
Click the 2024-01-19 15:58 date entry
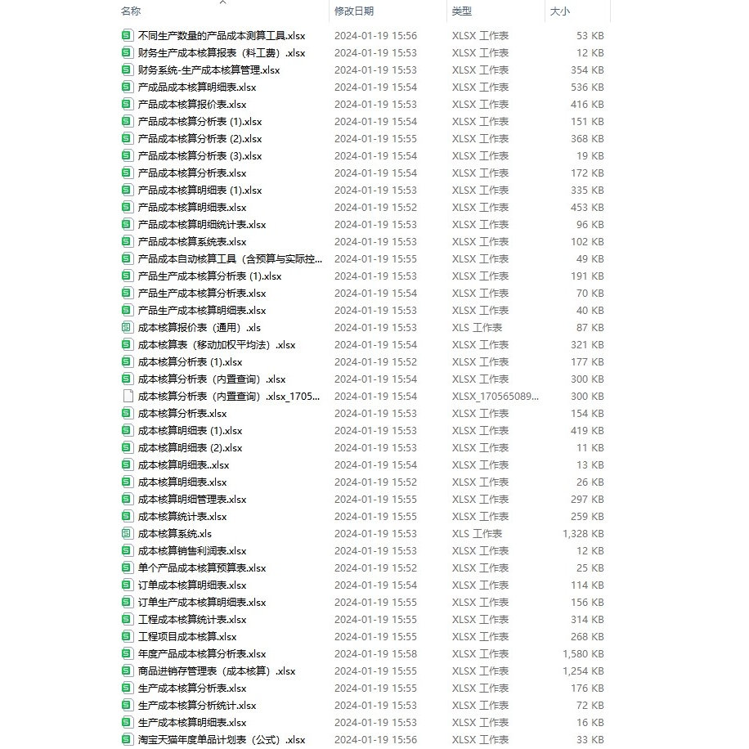375,653
